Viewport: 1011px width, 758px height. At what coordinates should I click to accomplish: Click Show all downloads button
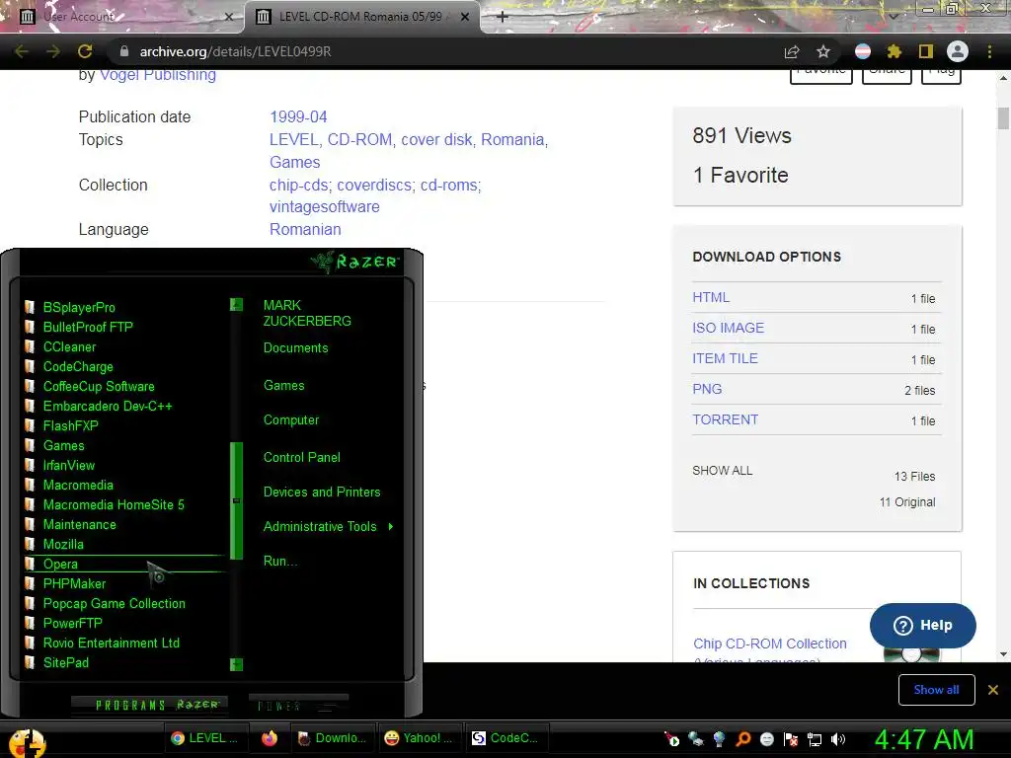click(x=936, y=690)
